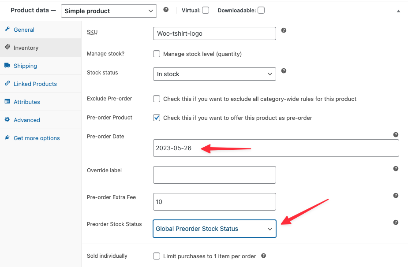Click the Get more options link

pyautogui.click(x=37, y=138)
